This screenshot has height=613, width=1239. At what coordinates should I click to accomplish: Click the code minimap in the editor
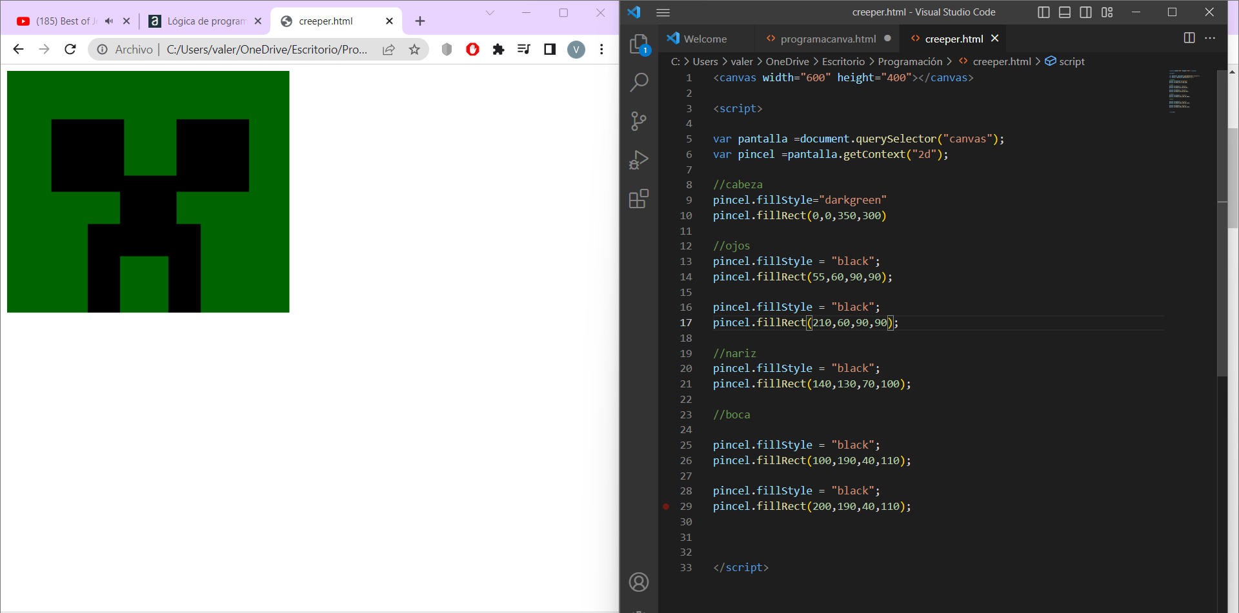tap(1184, 90)
